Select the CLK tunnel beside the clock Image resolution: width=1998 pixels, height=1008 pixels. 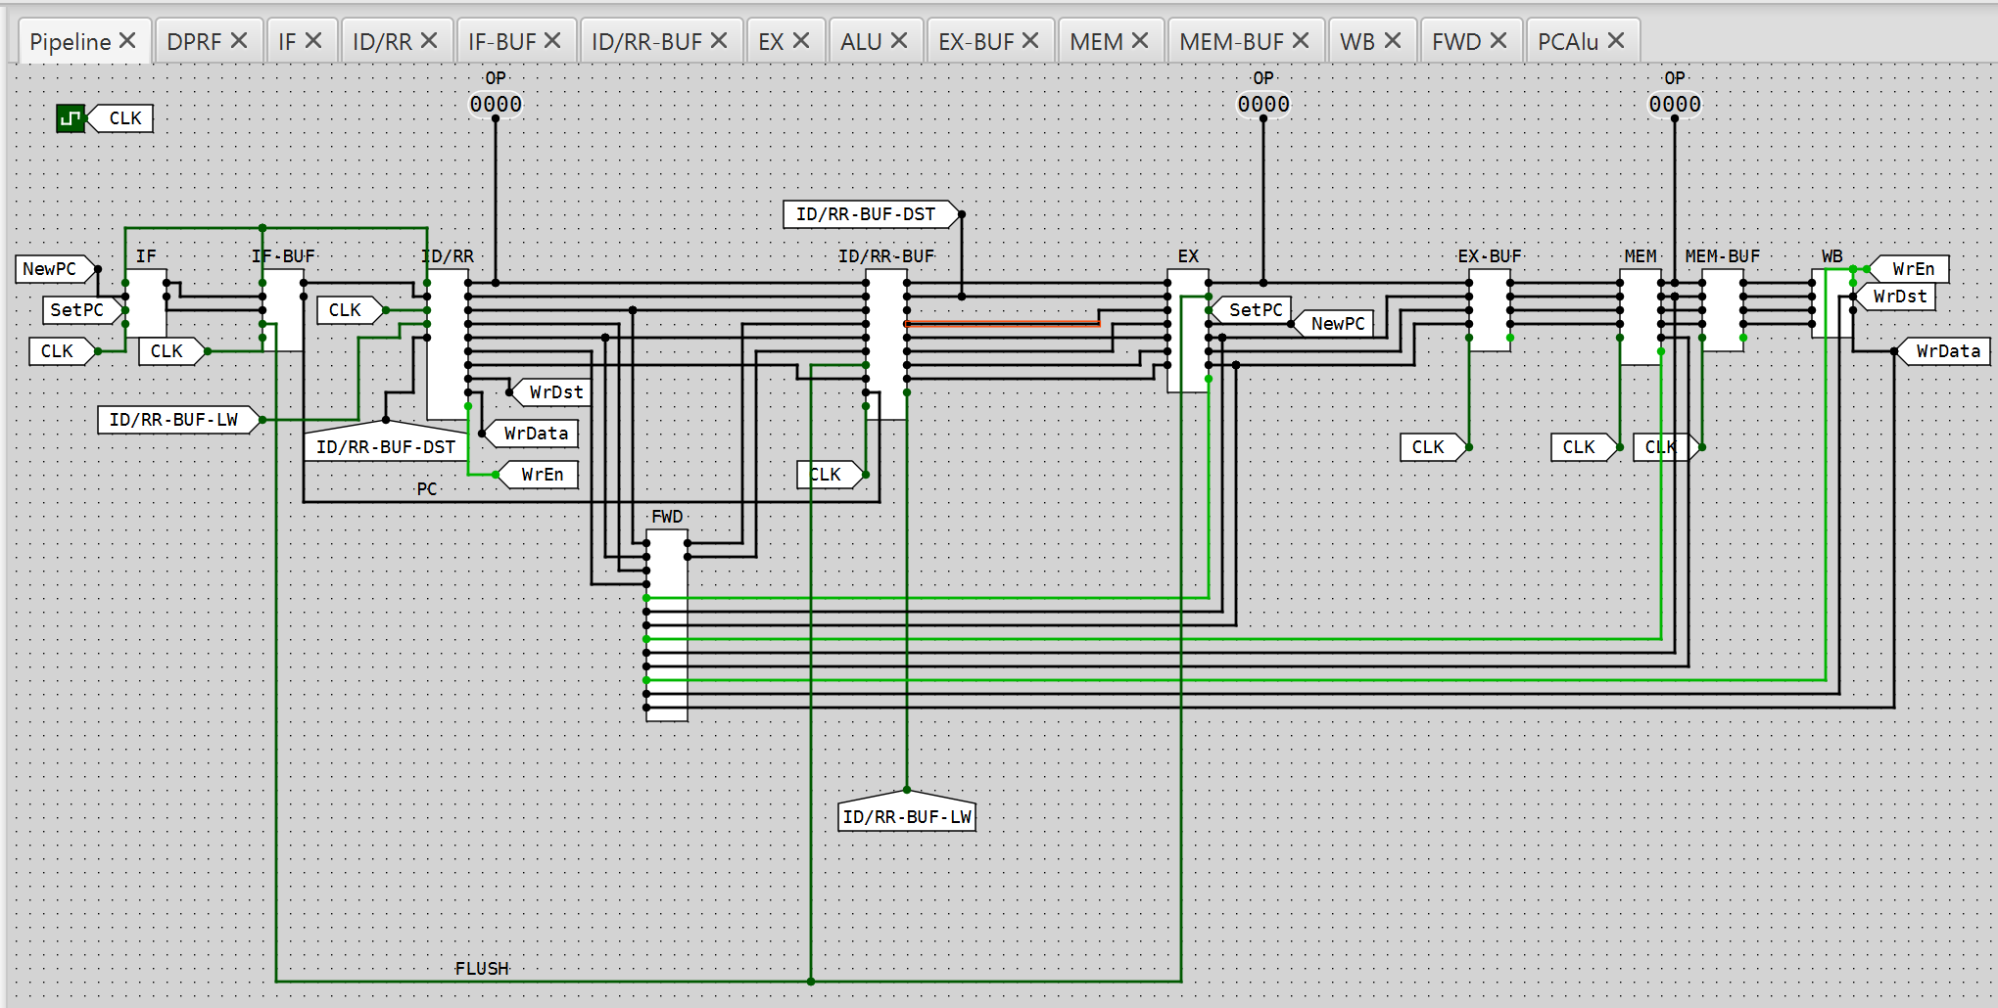click(119, 118)
